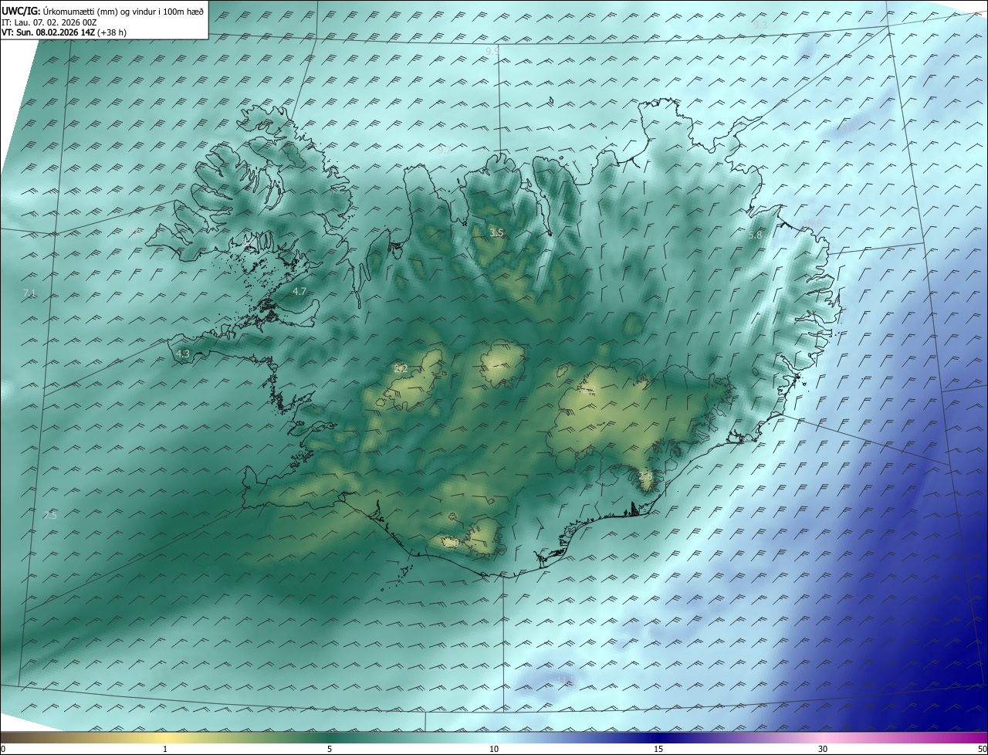Image resolution: width=988 pixels, height=755 pixels.
Task: Select the 4.7 value label on the map
Action: click(x=299, y=292)
